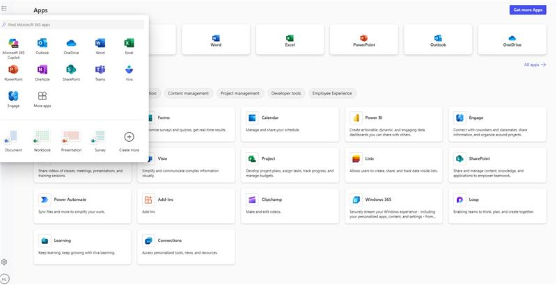Open Microsoft 365 Copilot in launcher
557x285 pixels.
[x=13, y=49]
